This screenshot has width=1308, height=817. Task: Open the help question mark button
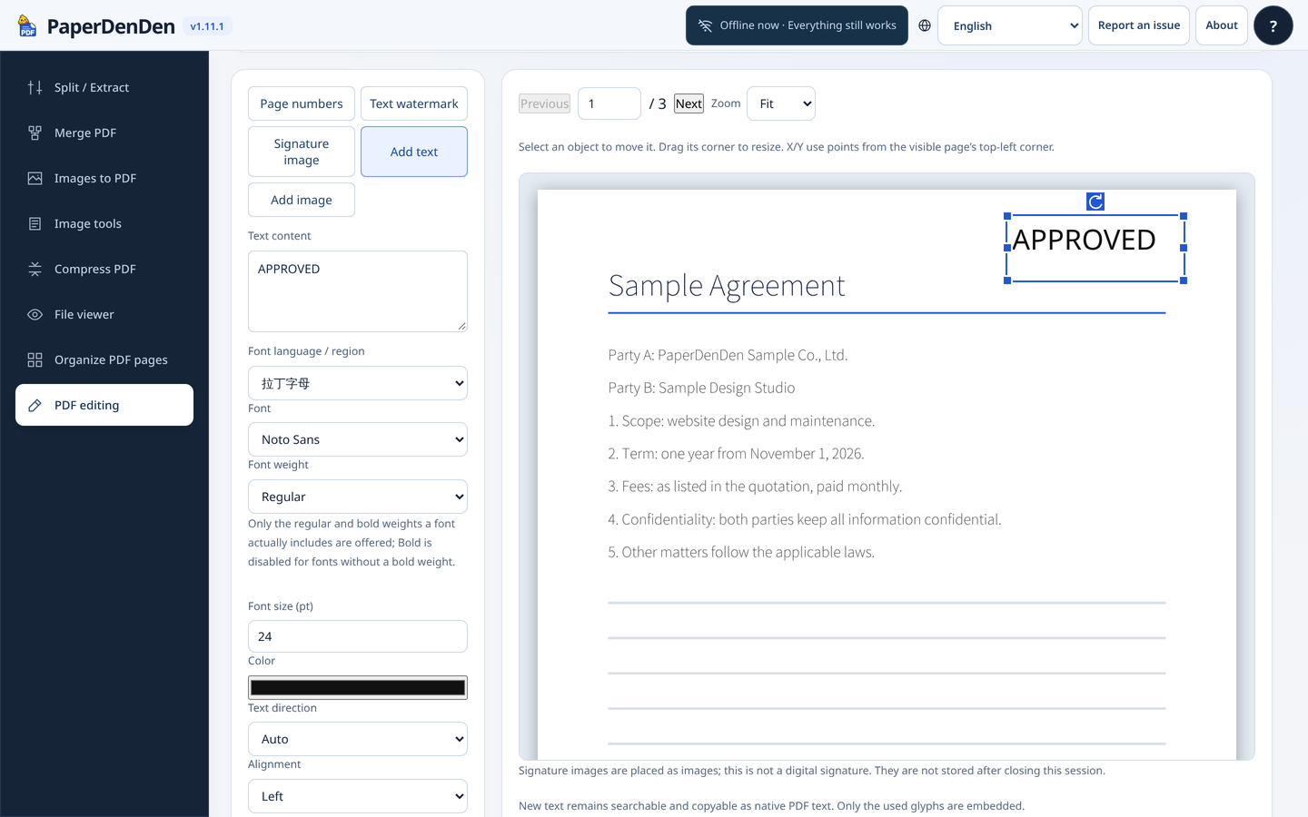[x=1273, y=25]
